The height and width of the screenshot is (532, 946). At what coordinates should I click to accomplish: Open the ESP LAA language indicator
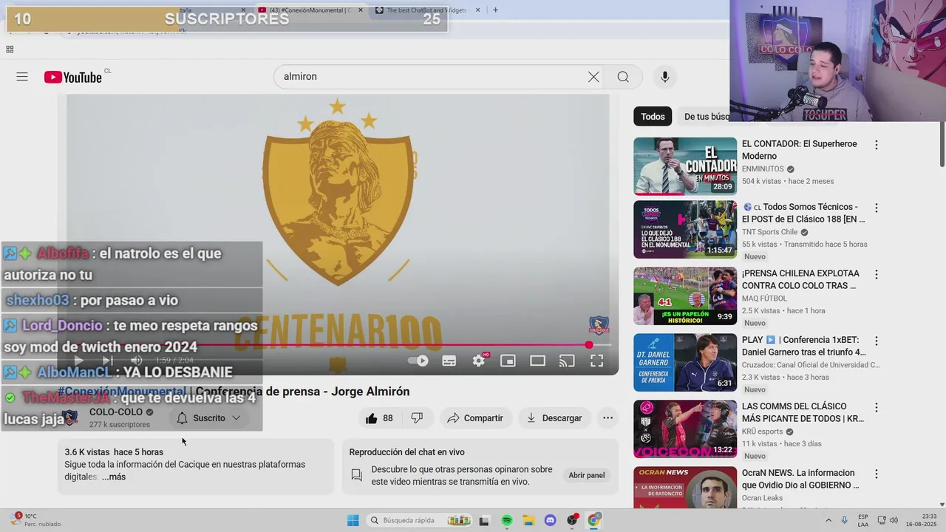(x=863, y=520)
